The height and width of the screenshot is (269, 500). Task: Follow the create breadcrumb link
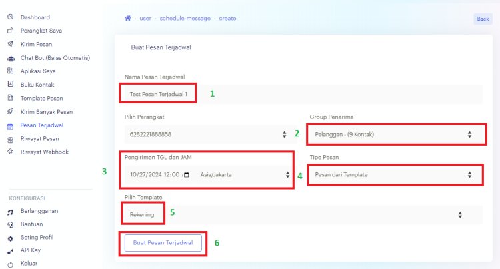click(x=227, y=19)
